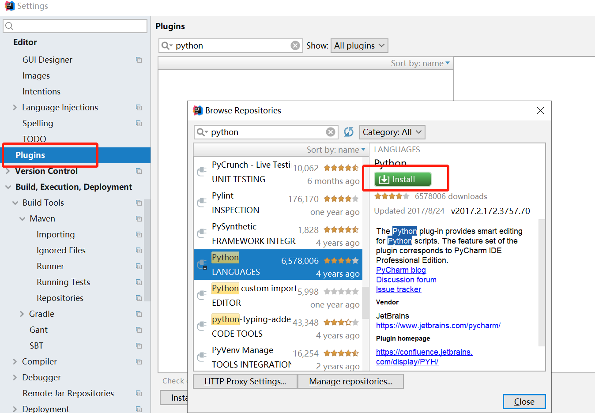This screenshot has width=595, height=413.
Task: Open the jetbrains.com/pycharm vendor link
Action: 438,326
